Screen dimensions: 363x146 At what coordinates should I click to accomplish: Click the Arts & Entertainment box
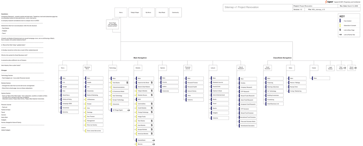click(x=220, y=95)
